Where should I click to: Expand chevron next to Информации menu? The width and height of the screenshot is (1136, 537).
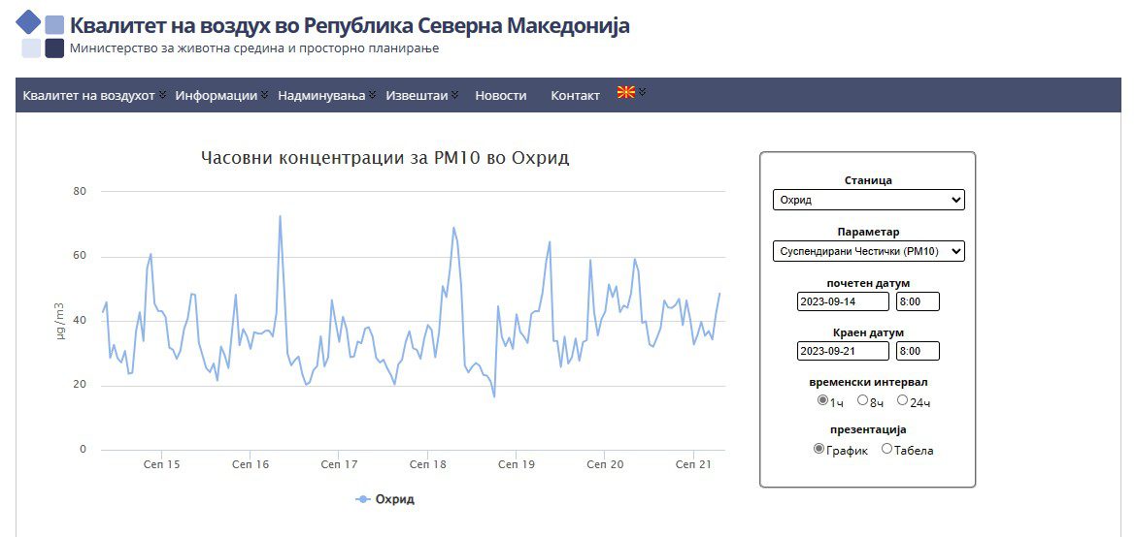[x=264, y=95]
